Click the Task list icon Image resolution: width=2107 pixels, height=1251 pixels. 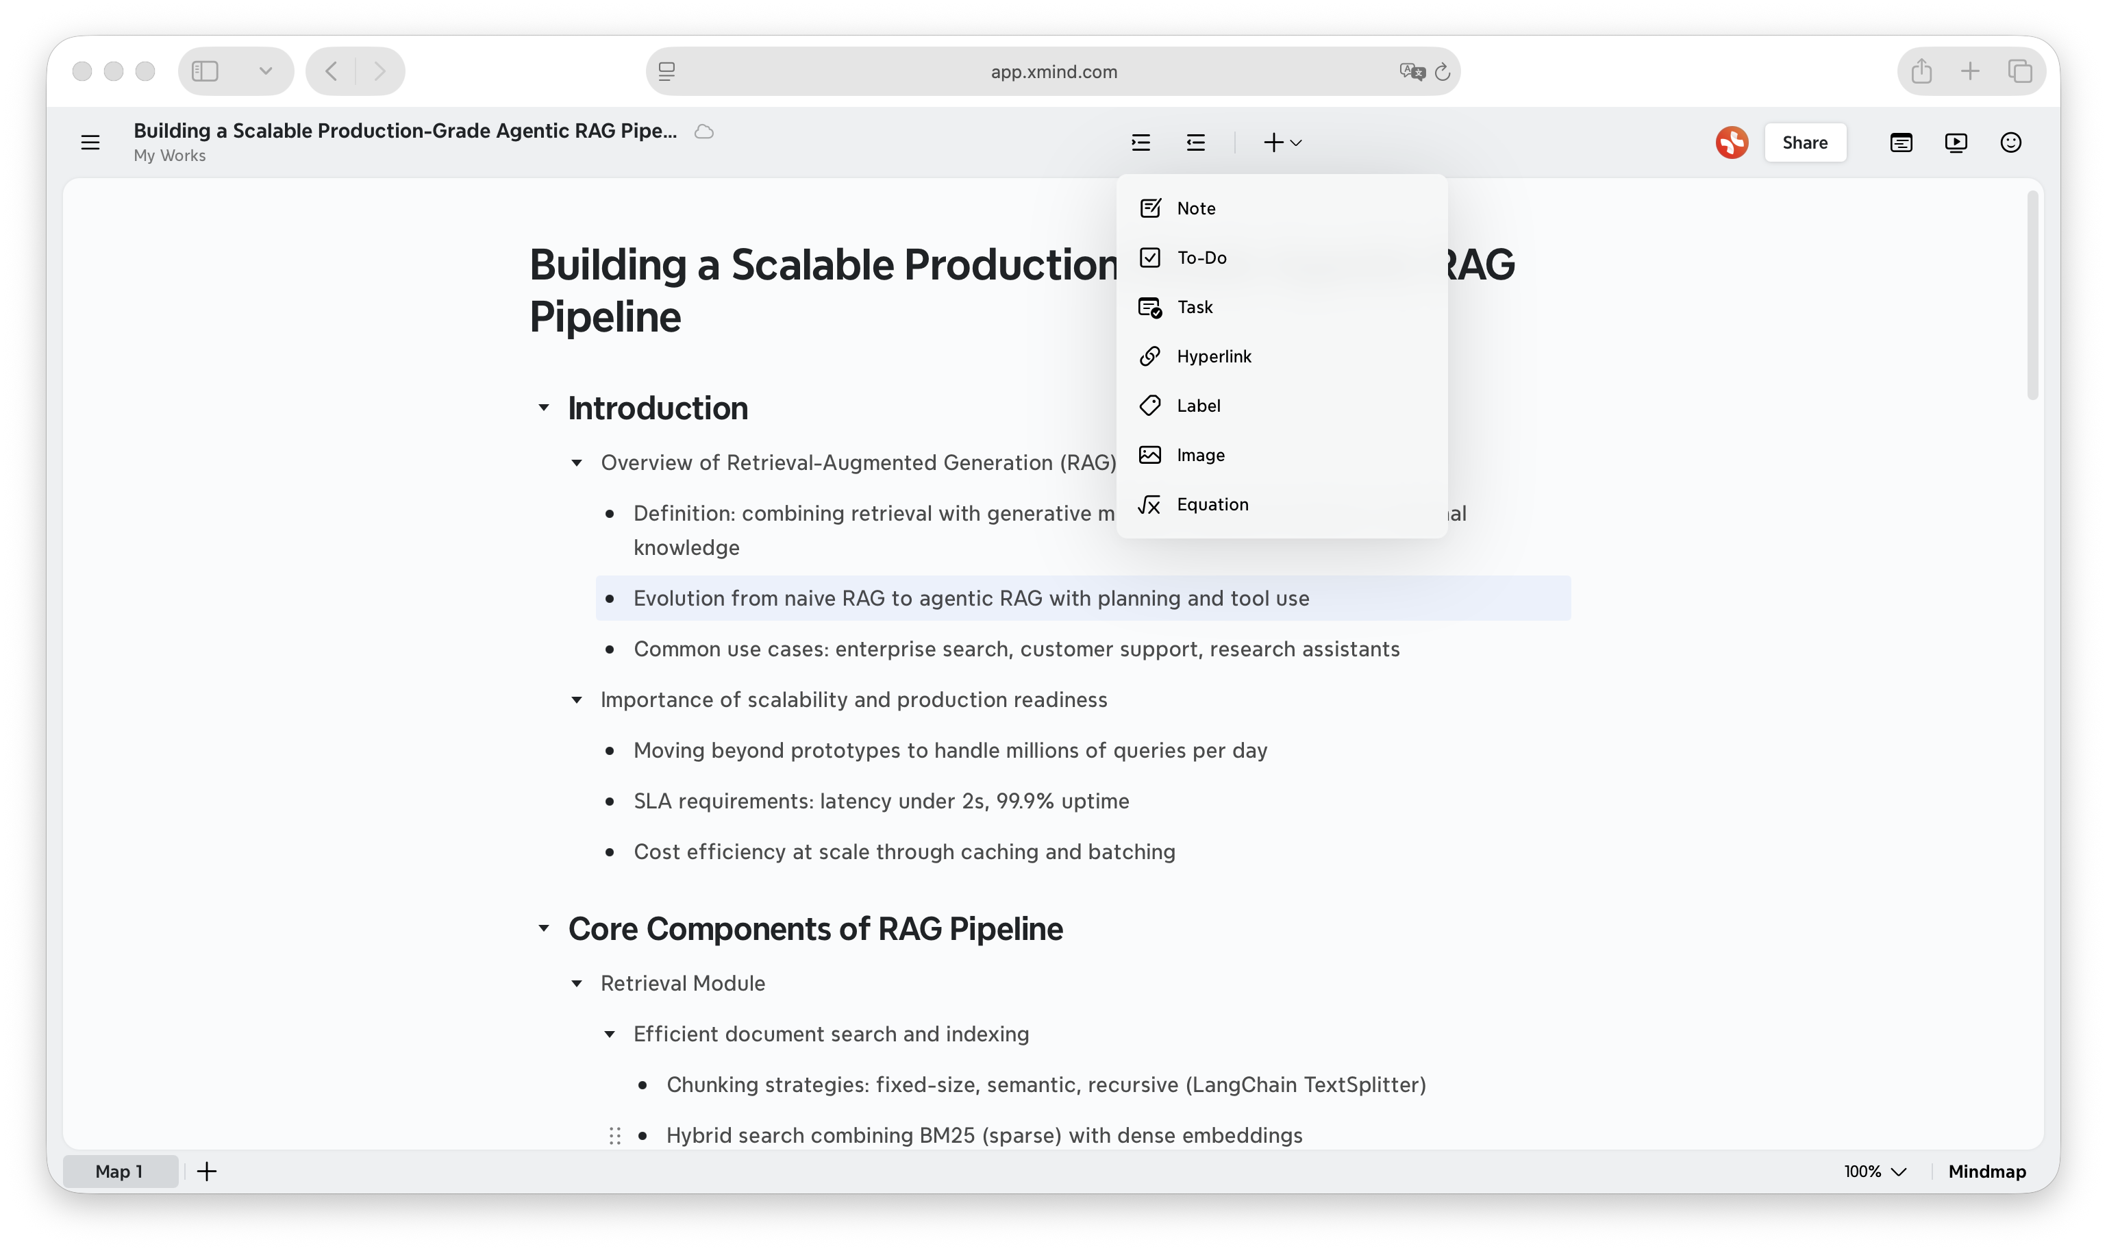coord(1149,308)
